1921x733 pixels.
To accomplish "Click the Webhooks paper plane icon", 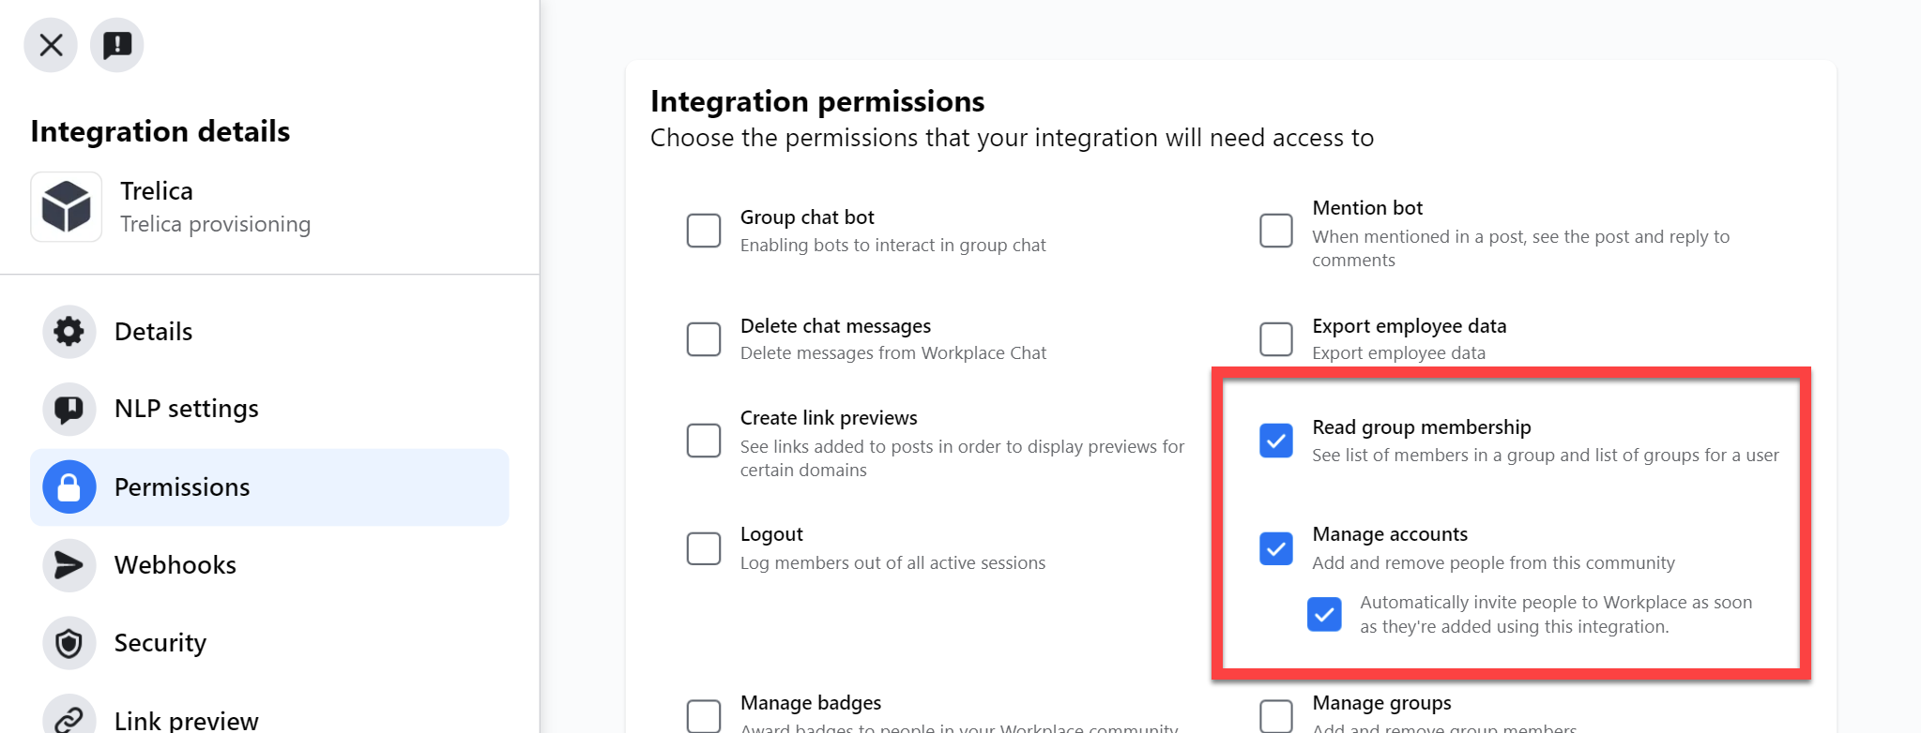I will point(69,565).
